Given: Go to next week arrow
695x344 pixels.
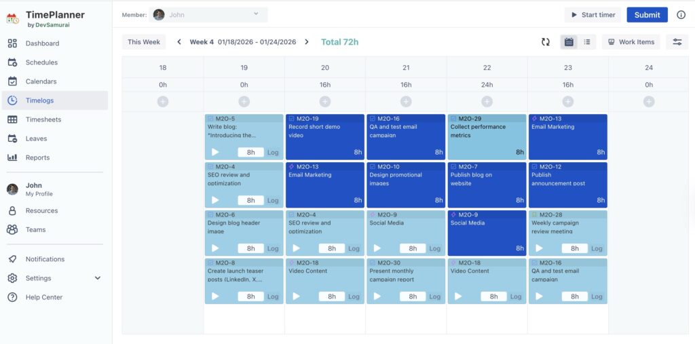Looking at the screenshot, I should (x=307, y=42).
